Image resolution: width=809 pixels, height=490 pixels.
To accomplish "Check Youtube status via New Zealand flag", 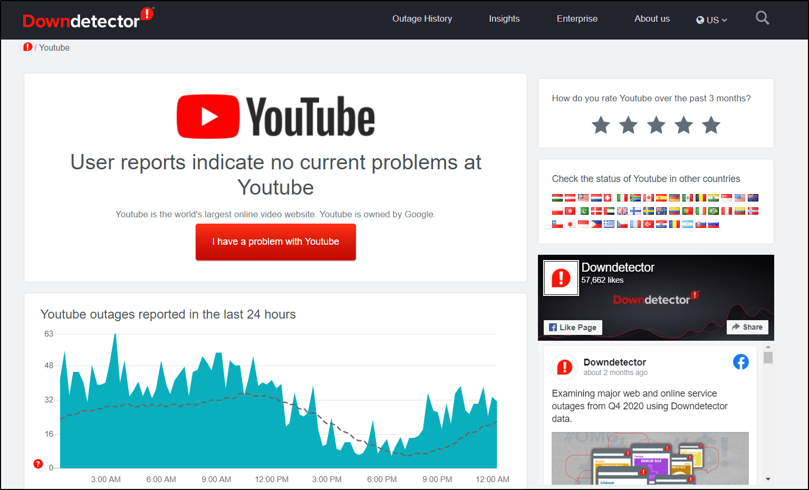I will (753, 198).
